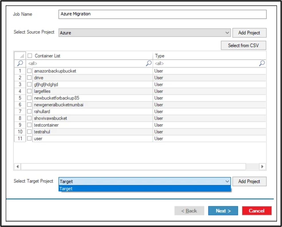Toggle the Container List header checkbox
Screen dimensions: 282x227
point(30,56)
